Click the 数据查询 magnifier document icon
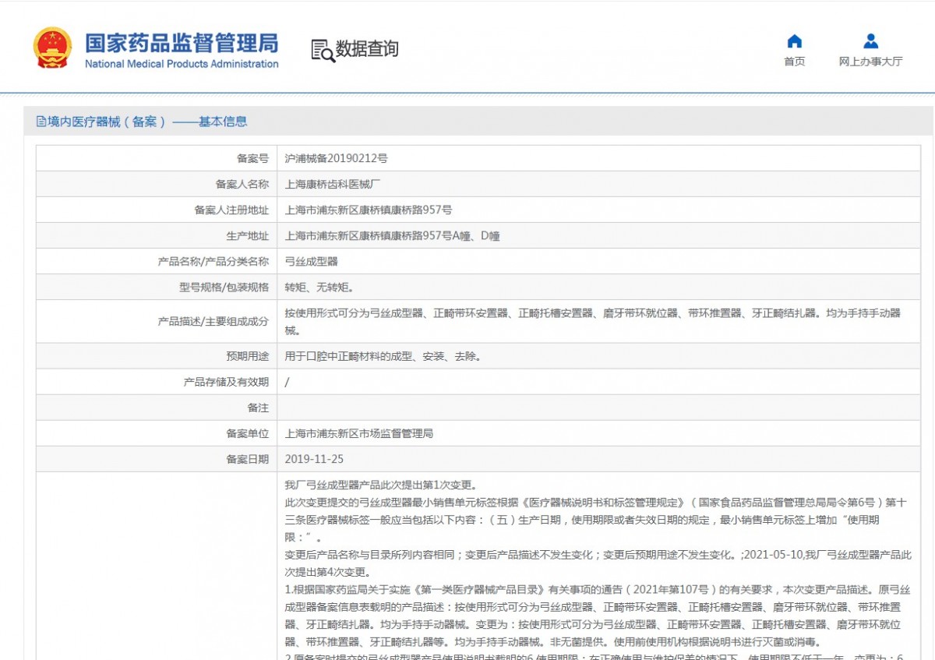Viewport: 935px width, 660px height. 323,50
